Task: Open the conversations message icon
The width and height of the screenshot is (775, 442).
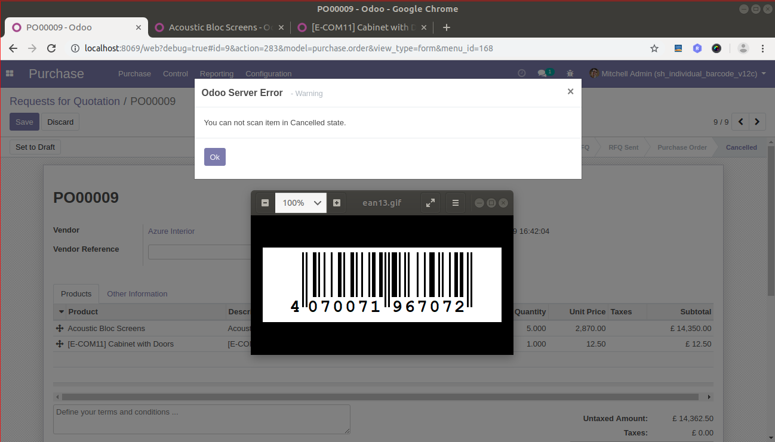Action: (545, 73)
